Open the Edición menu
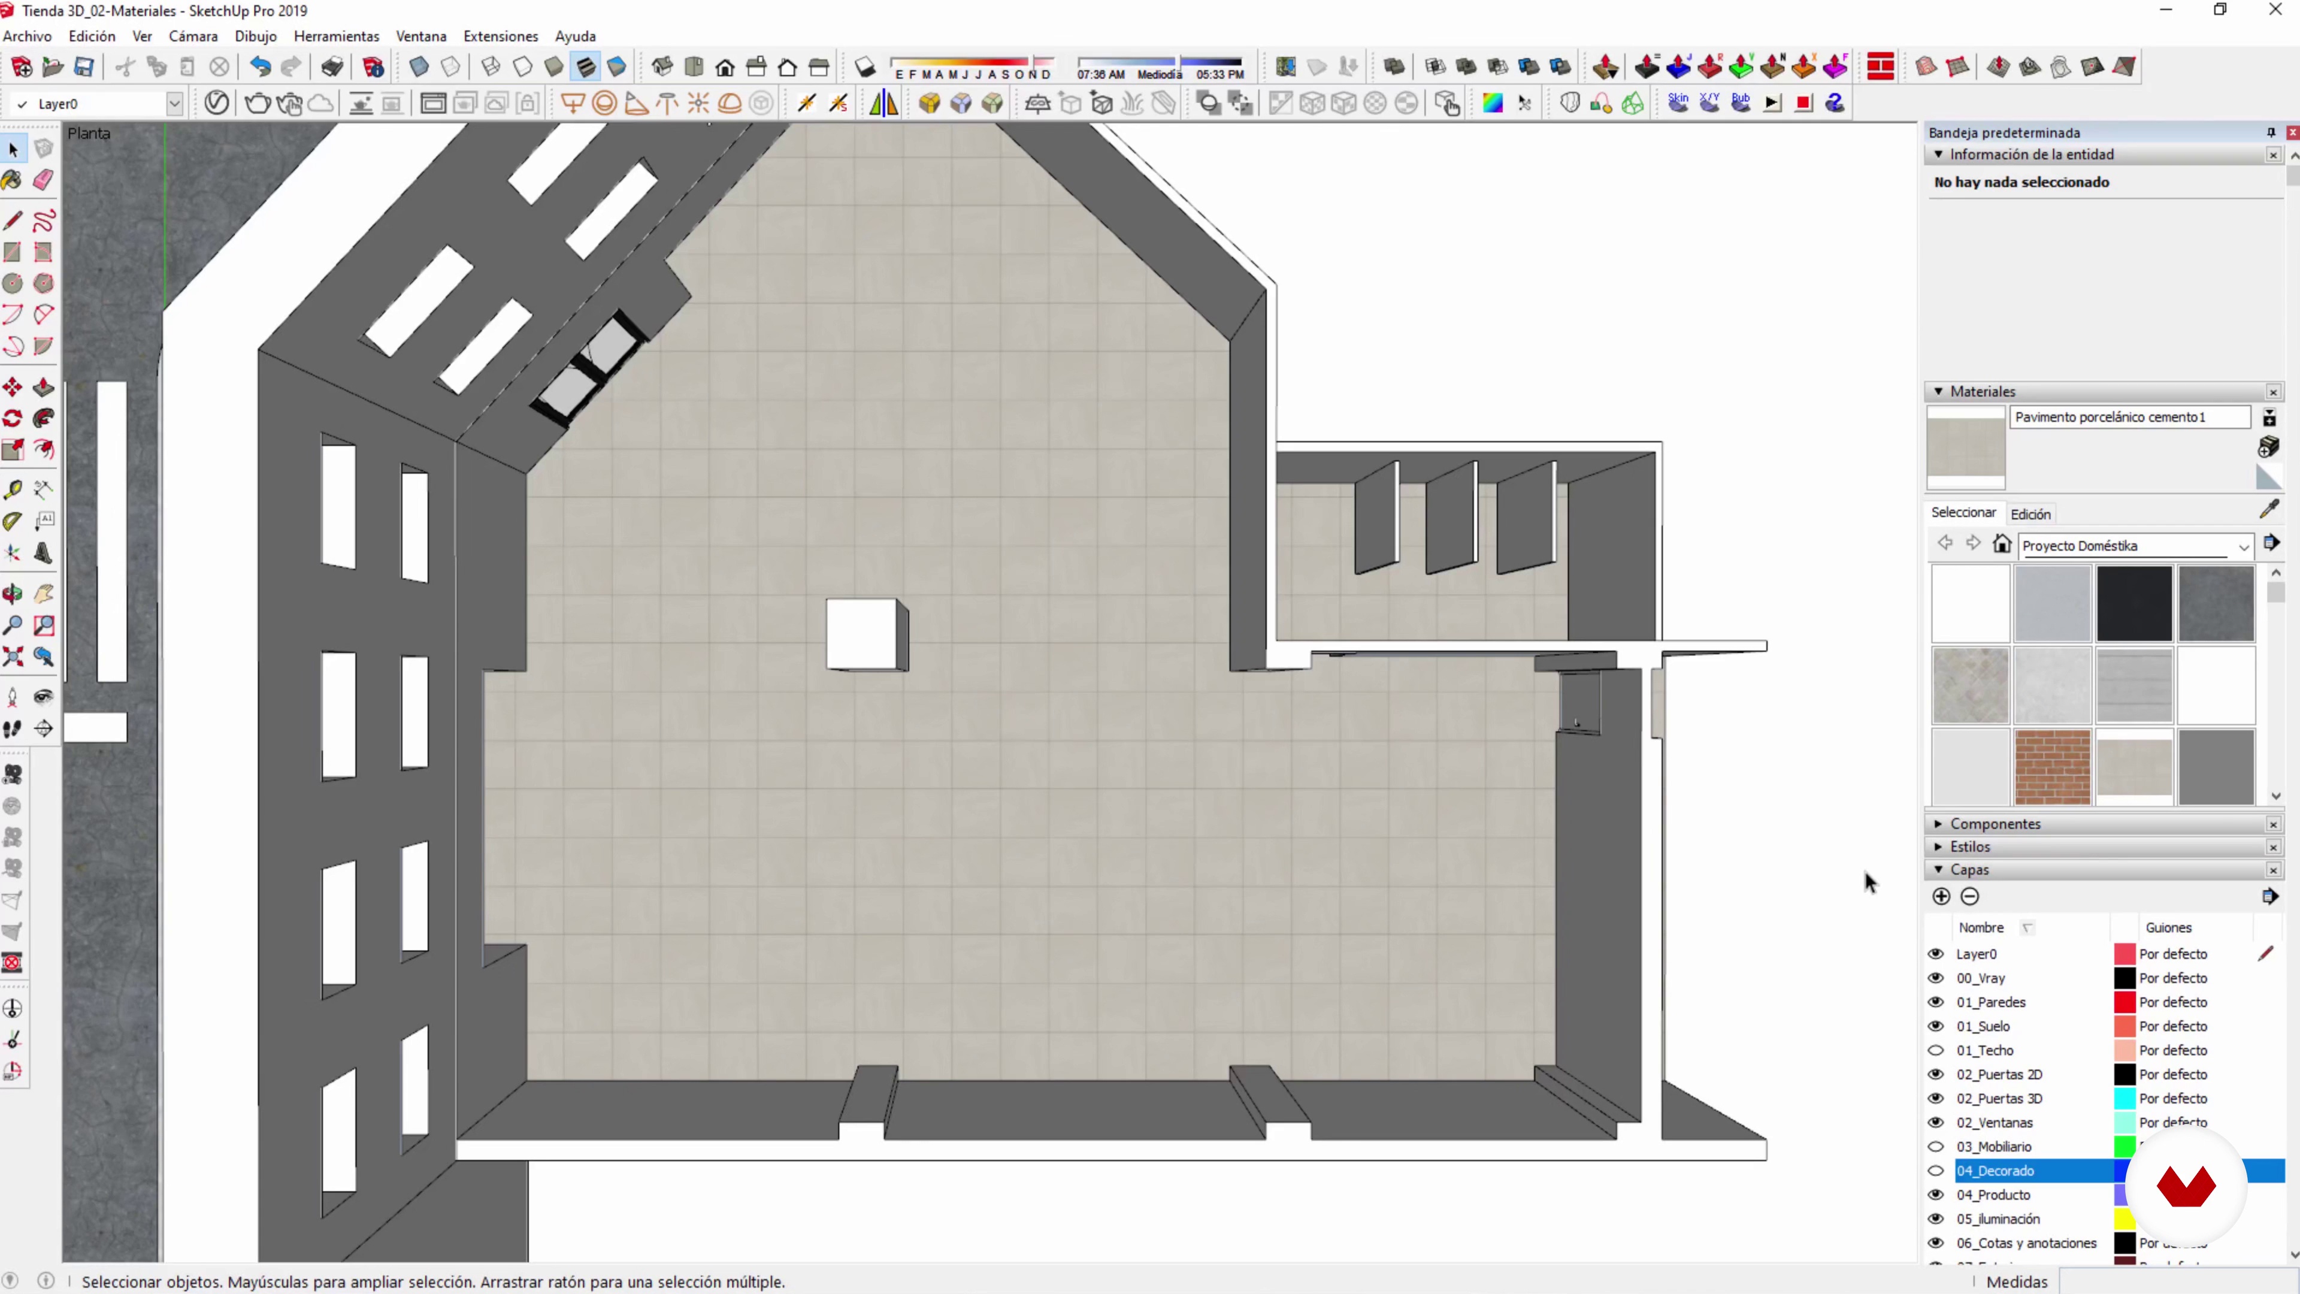Screen dimensions: 2300x1294 coord(92,36)
